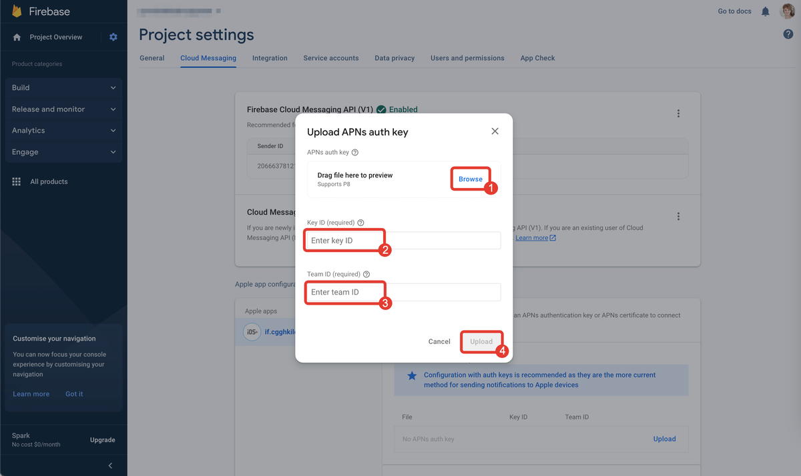
Task: Switch to Users and permissions tab
Action: click(x=467, y=58)
